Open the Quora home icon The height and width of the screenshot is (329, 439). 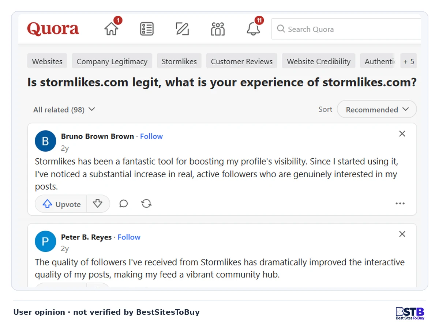coord(111,29)
